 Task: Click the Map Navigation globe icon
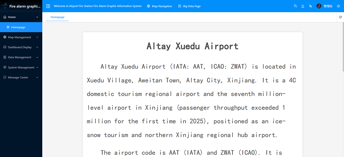[x=149, y=6]
